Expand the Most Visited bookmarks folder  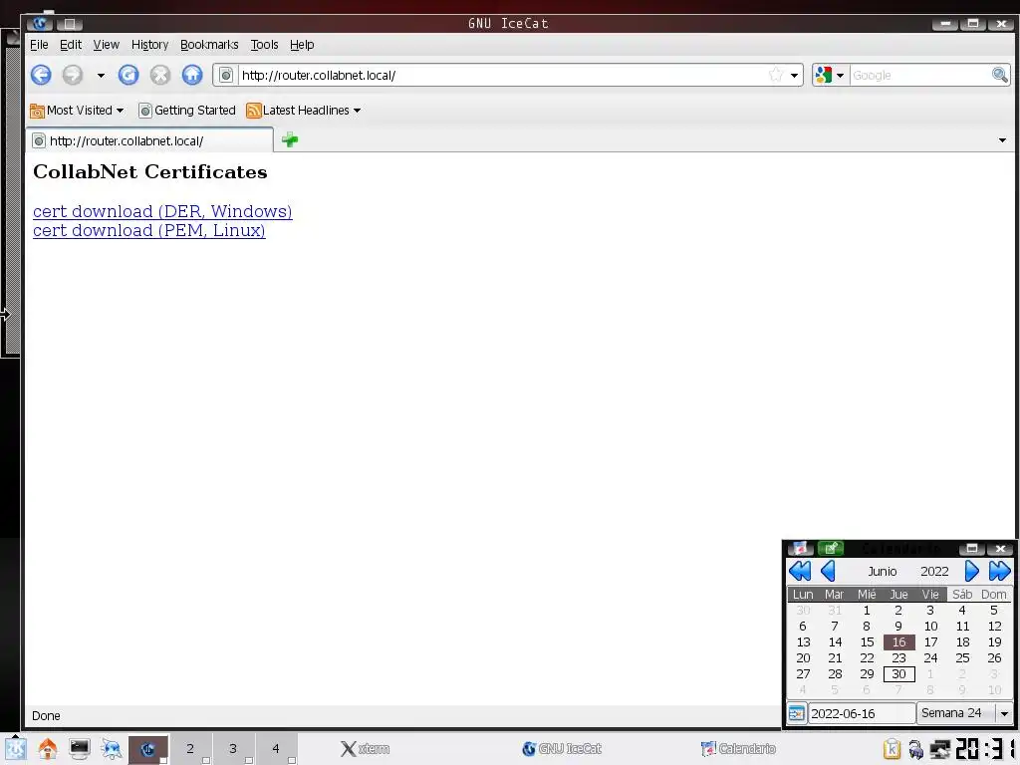(77, 111)
